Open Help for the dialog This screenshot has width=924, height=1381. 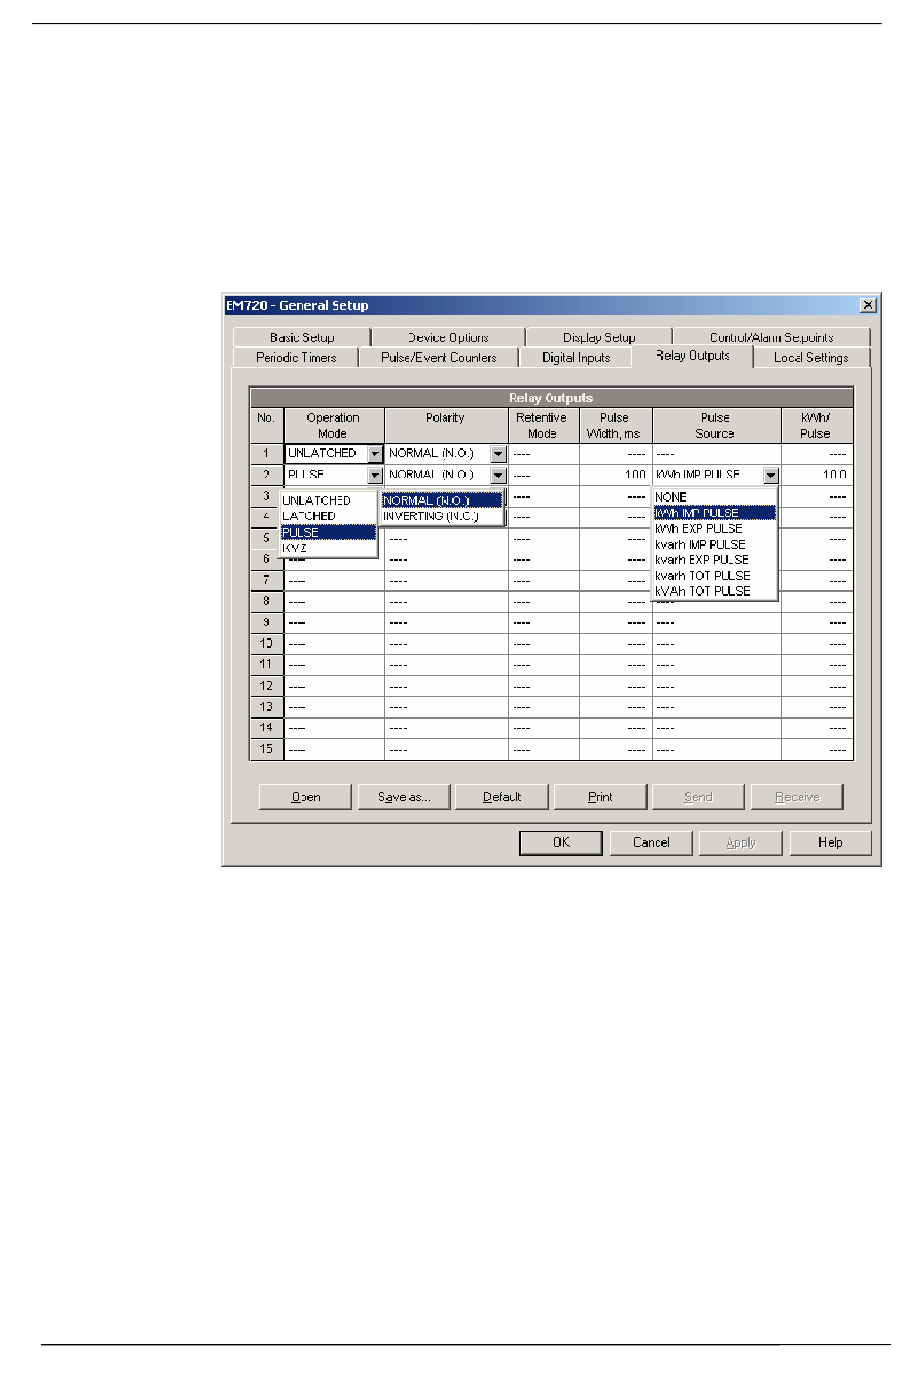830,842
